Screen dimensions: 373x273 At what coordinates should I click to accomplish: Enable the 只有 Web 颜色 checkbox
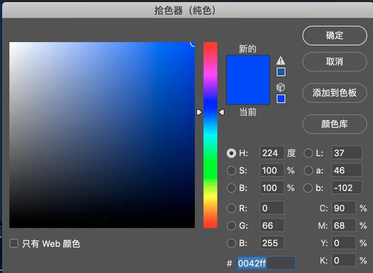14,243
